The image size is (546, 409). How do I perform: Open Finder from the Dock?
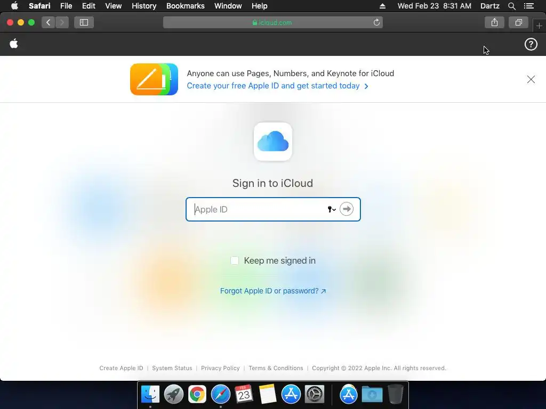click(x=150, y=394)
